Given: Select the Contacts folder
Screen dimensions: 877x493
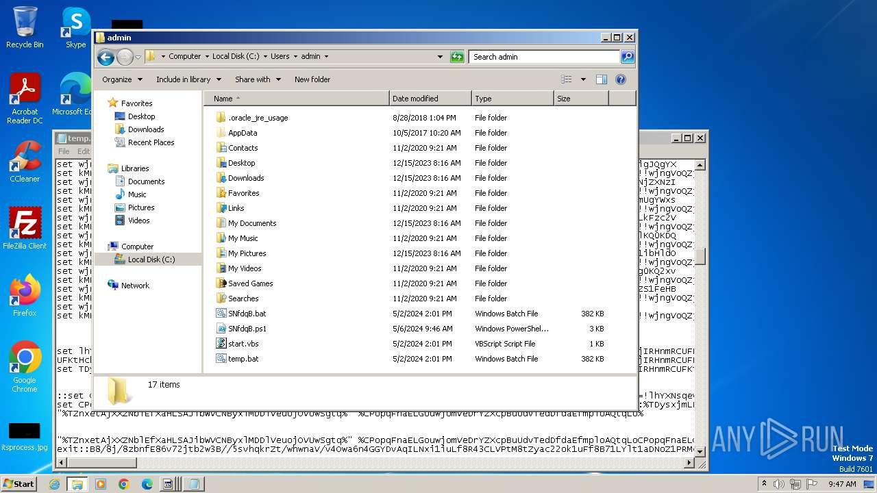Looking at the screenshot, I should pos(243,148).
